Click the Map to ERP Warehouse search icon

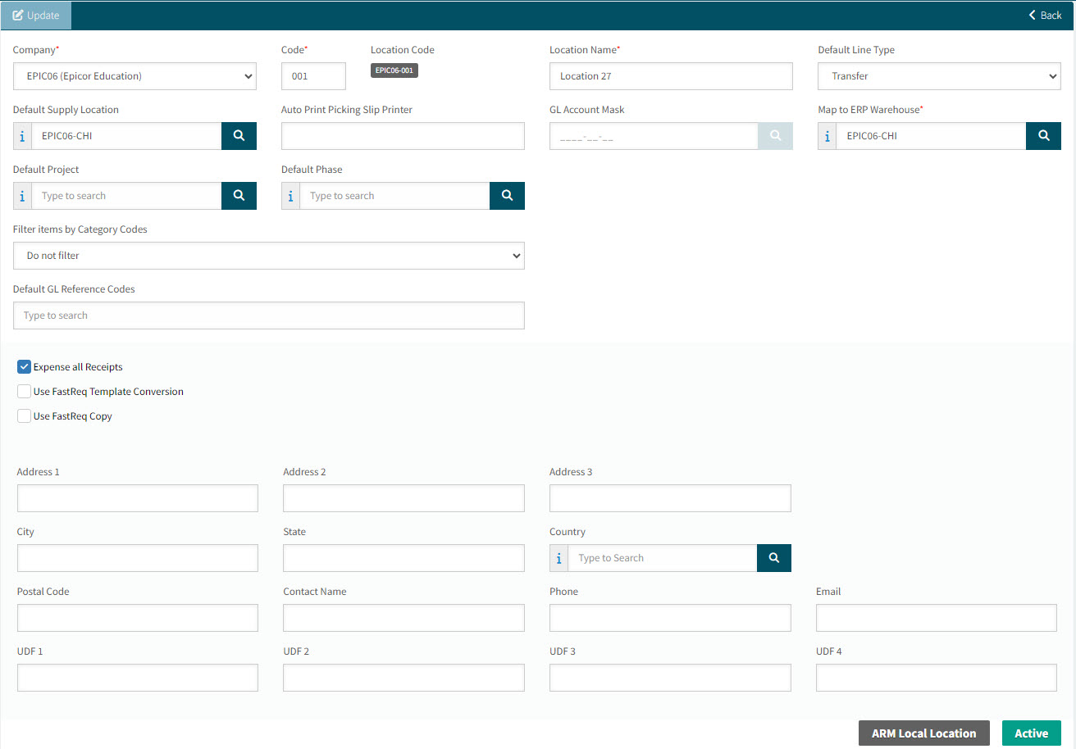[1043, 136]
